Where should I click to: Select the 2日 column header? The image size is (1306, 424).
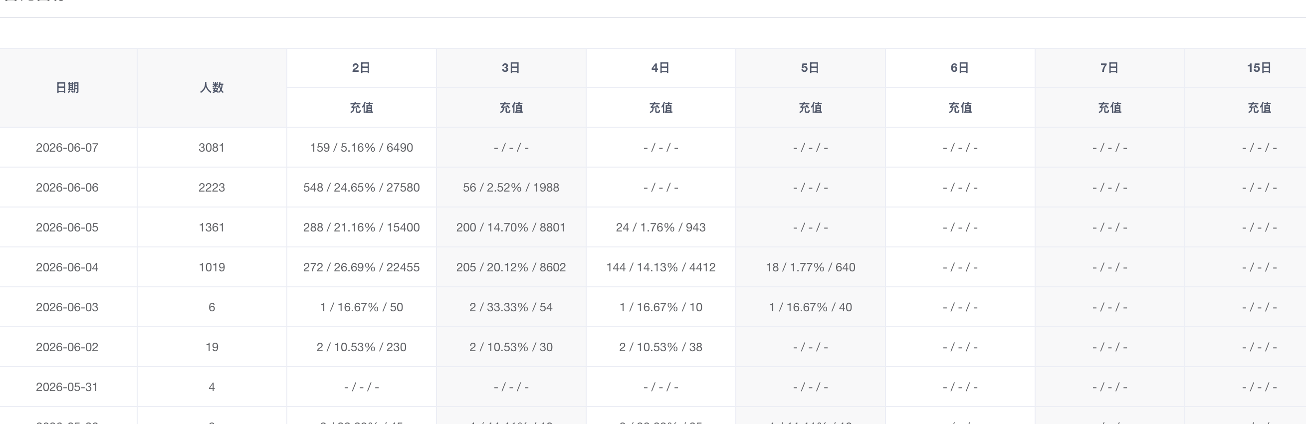coord(362,68)
